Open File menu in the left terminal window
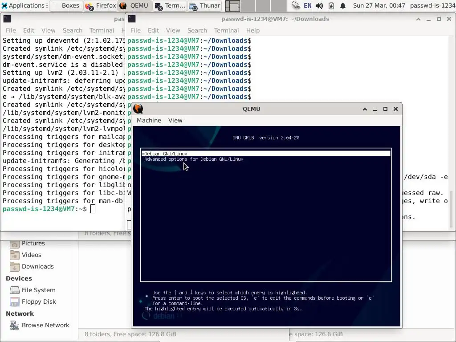The width and height of the screenshot is (456, 342). [11, 30]
